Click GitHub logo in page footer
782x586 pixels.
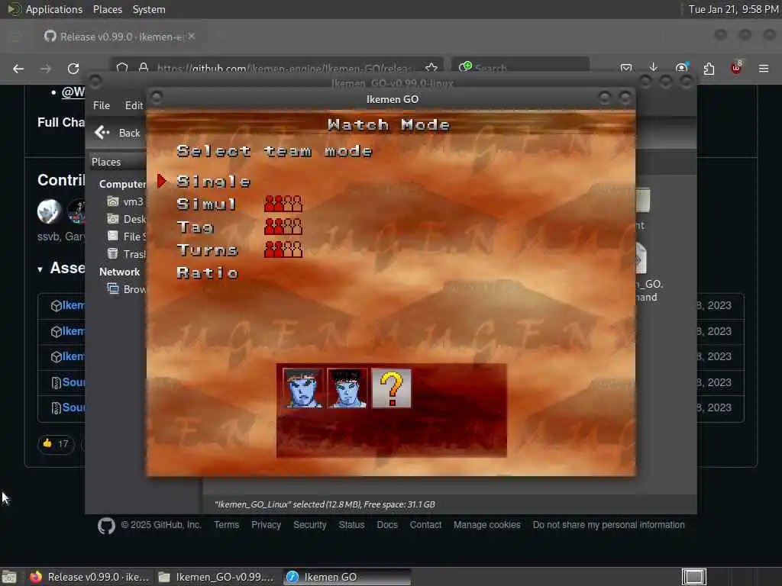[106, 525]
